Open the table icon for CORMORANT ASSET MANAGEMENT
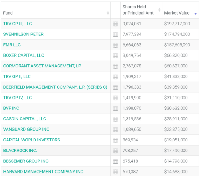Image resolution: width=199 pixels, height=176 pixels. coord(115,66)
